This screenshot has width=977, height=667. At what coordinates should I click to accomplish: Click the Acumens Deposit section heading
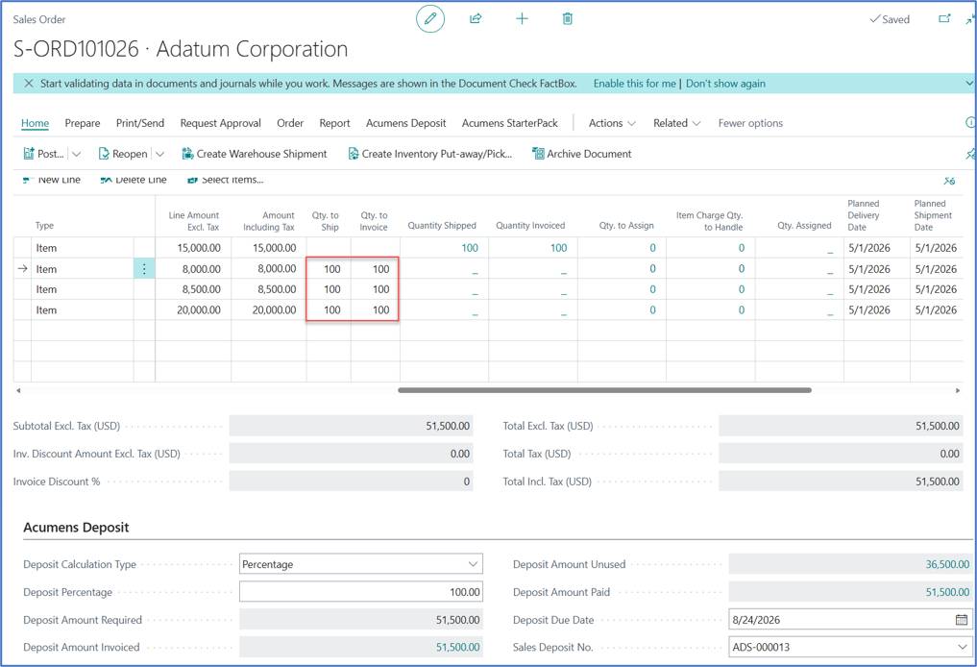click(76, 528)
